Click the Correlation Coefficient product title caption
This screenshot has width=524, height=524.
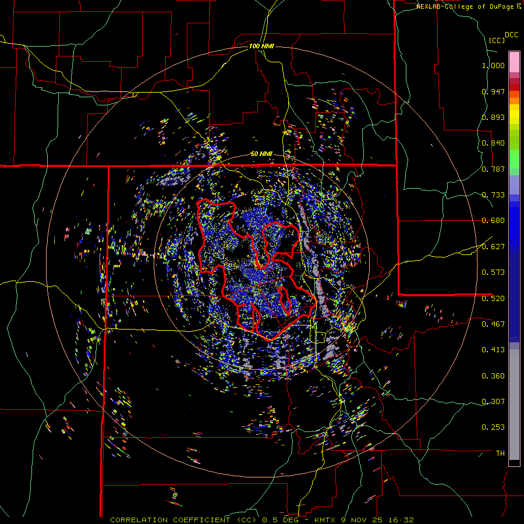pyautogui.click(x=262, y=520)
